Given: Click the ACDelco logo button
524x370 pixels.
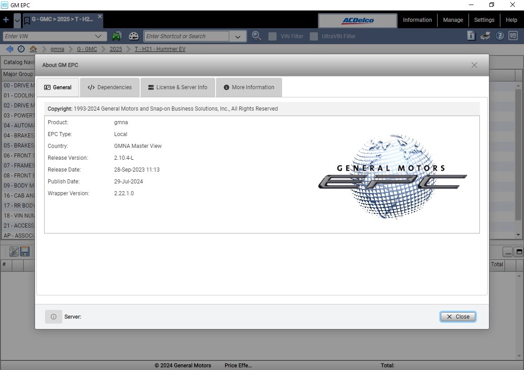Looking at the screenshot, I should 358,20.
